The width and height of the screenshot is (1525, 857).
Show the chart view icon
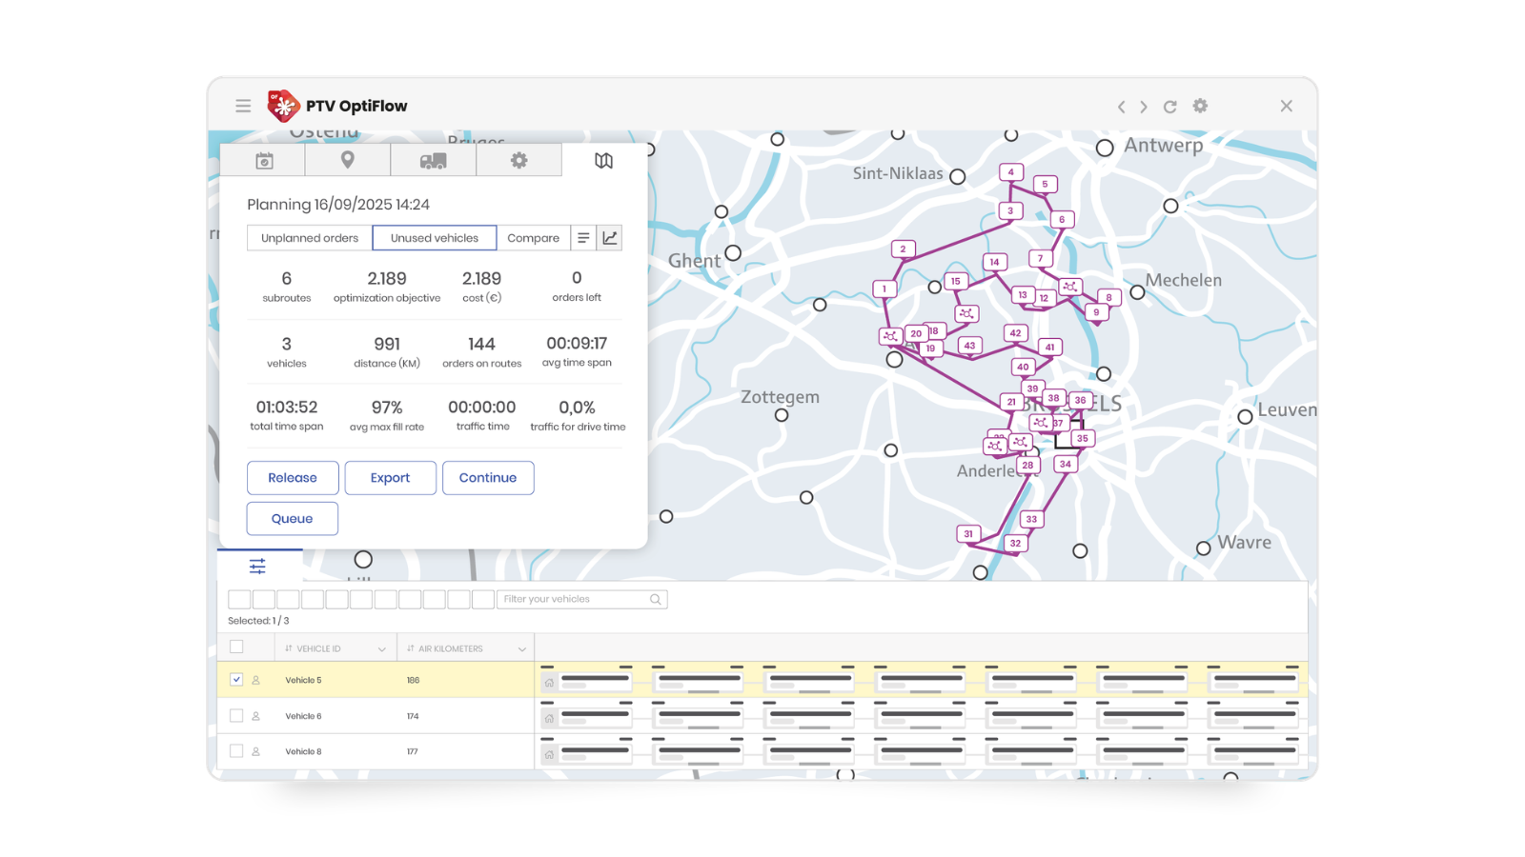click(610, 238)
